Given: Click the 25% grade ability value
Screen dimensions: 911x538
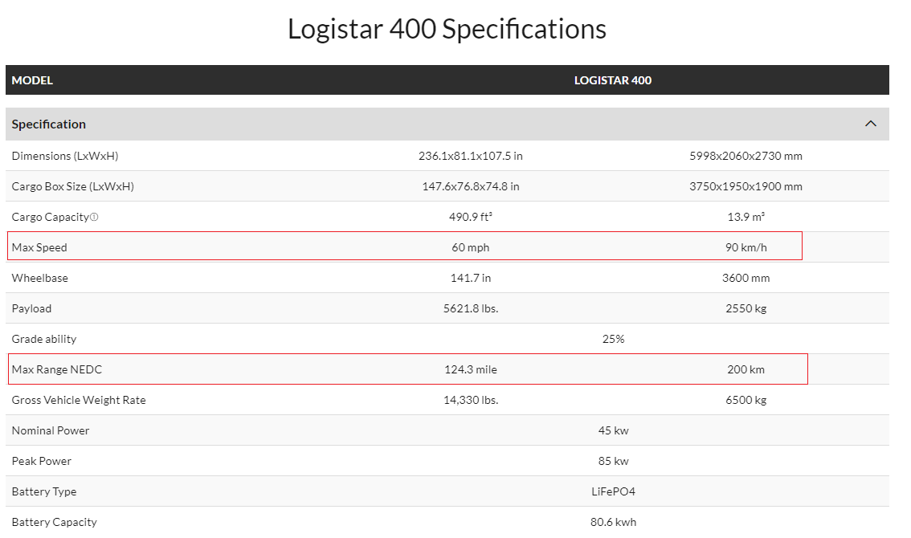Looking at the screenshot, I should (x=613, y=339).
